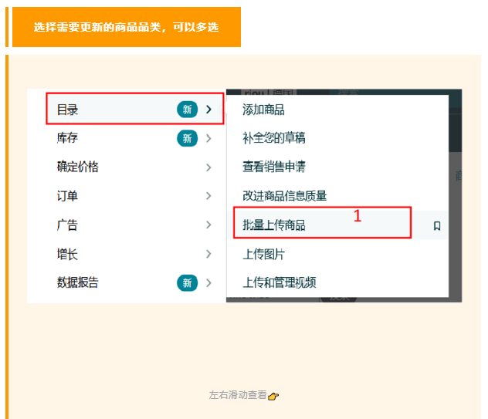Expand the 订单 chevron

point(208,196)
